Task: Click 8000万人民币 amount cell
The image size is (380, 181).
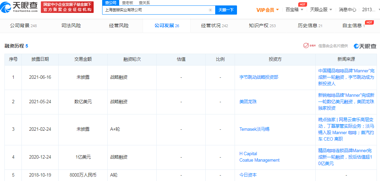Action: [x=83, y=175]
